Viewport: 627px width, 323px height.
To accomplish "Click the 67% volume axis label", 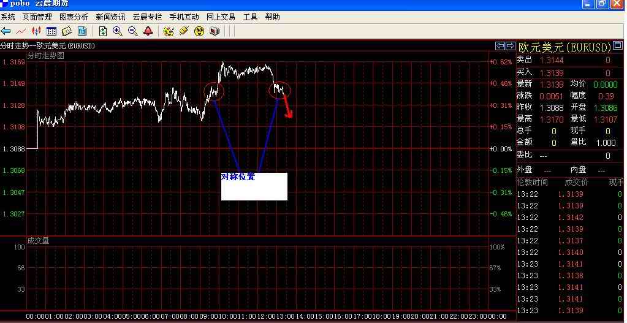I will tap(495, 268).
